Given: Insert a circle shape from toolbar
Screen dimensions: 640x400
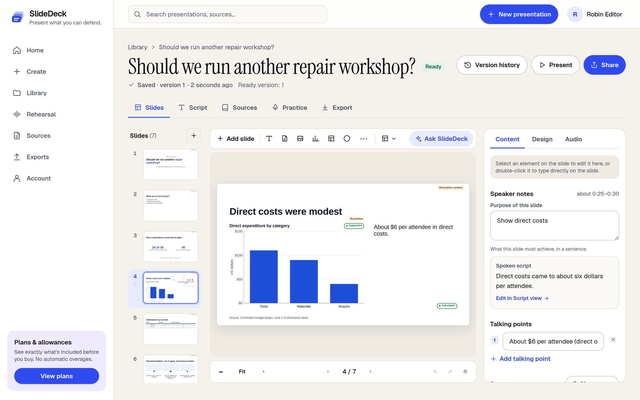Looking at the screenshot, I should click(347, 139).
